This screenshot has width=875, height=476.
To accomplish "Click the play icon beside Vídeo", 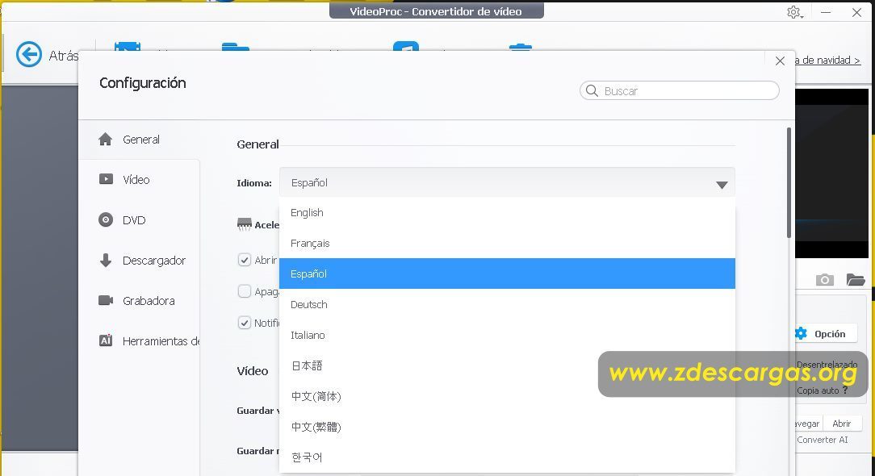I will (x=106, y=179).
